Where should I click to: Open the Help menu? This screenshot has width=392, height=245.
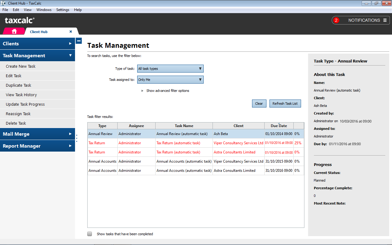78,10
